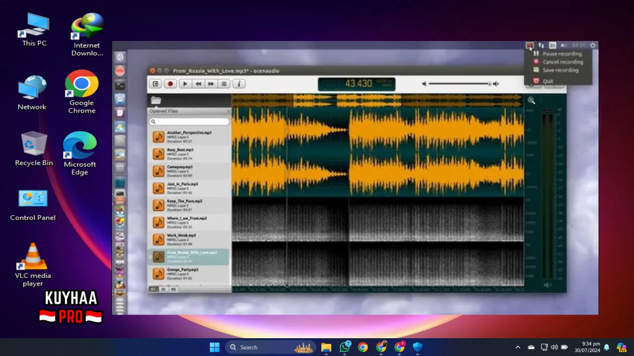Click the stop button in ocenaudio toolbar
Image resolution: width=634 pixels, height=356 pixels.
[x=224, y=84]
